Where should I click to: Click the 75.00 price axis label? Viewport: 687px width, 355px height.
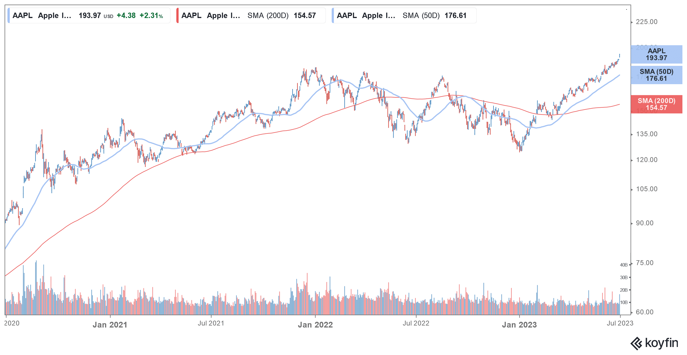[x=645, y=263]
